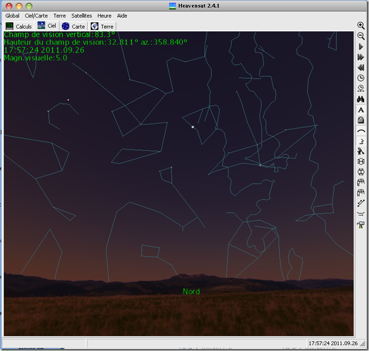Switch to the Calculs tab
The height and width of the screenshot is (351, 369).
tap(19, 26)
